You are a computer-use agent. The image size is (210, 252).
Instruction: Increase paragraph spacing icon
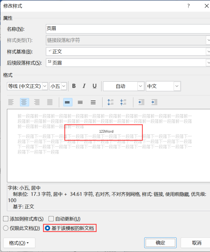click(110, 102)
